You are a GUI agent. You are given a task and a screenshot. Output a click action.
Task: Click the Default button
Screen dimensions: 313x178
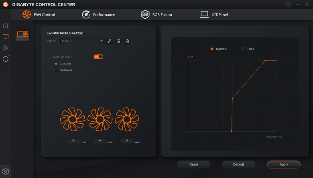(238, 164)
